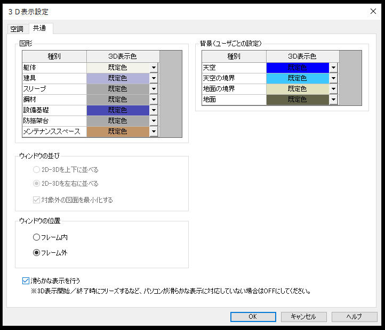This screenshot has width=385, height=330.
Task: Click the 設備基礎 blue color swatch
Action: point(118,110)
